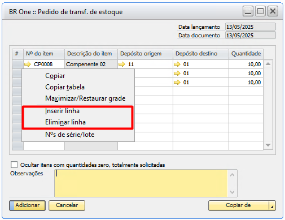This screenshot has height=220, width=285.
Task: Choose Copiar tabela from the context menu
Action: click(78, 87)
